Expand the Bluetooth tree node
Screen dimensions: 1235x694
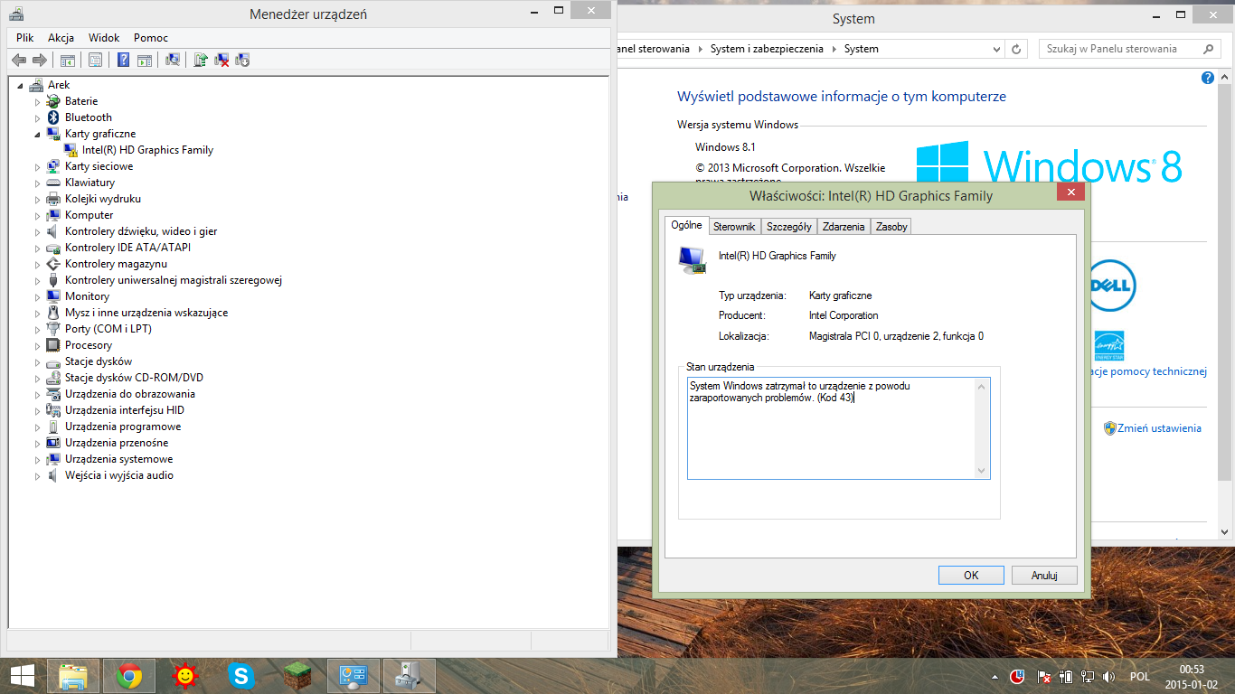pyautogui.click(x=38, y=117)
